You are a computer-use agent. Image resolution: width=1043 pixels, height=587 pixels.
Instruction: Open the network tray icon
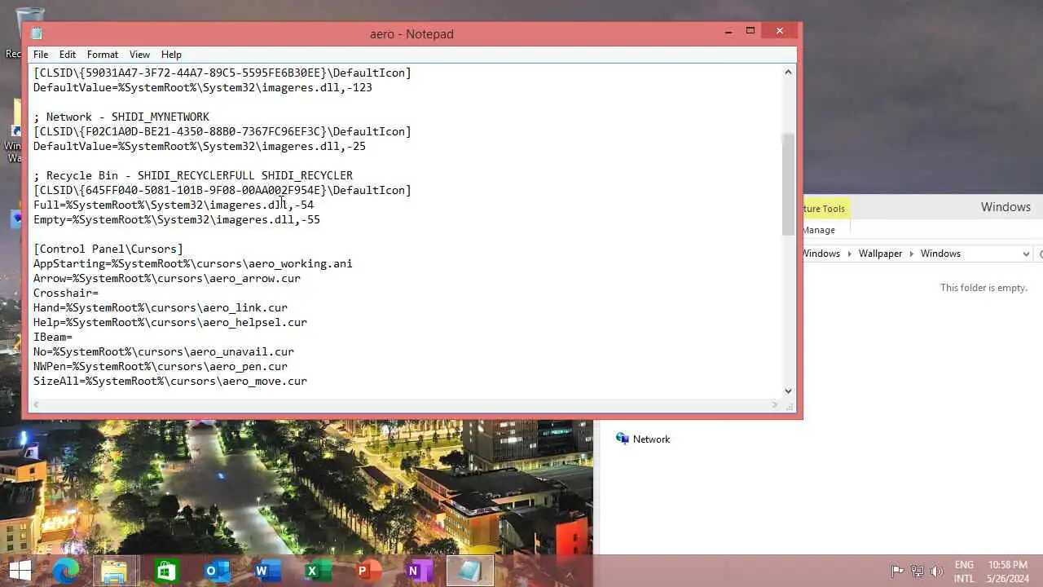(x=917, y=572)
